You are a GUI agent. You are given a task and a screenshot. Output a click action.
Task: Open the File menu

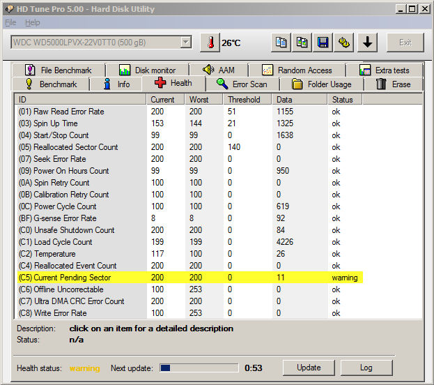(x=10, y=22)
